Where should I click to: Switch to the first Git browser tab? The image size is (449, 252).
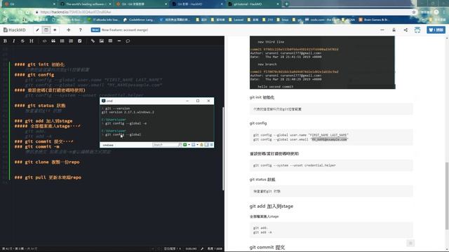point(29,4)
